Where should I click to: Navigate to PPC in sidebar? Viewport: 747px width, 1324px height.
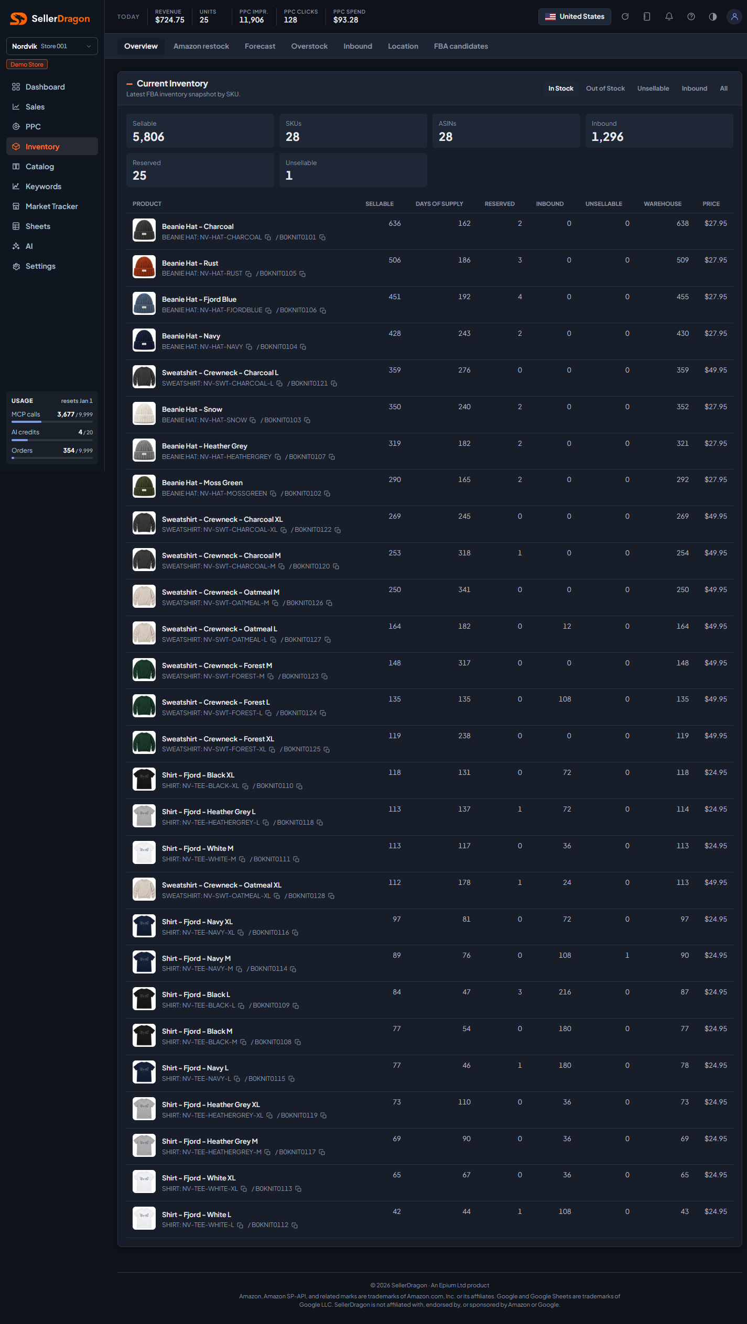point(52,127)
